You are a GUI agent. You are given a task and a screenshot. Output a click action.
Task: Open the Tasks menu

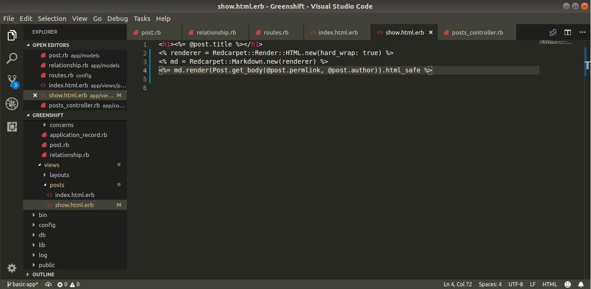pos(142,19)
